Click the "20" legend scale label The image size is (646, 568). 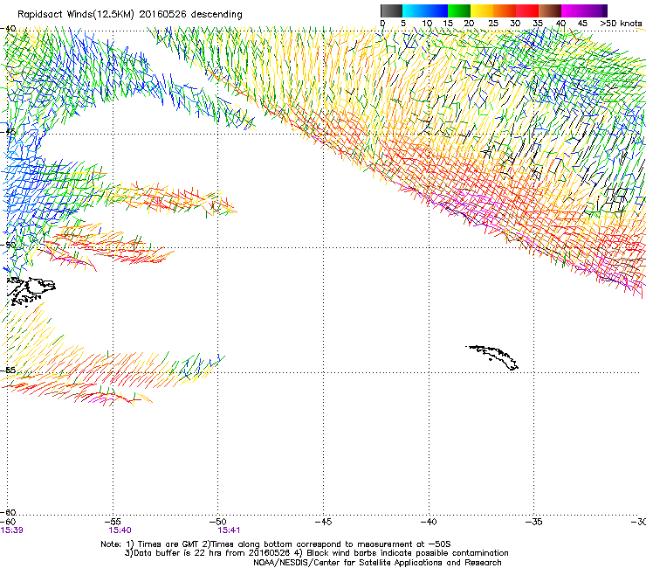pyautogui.click(x=469, y=24)
